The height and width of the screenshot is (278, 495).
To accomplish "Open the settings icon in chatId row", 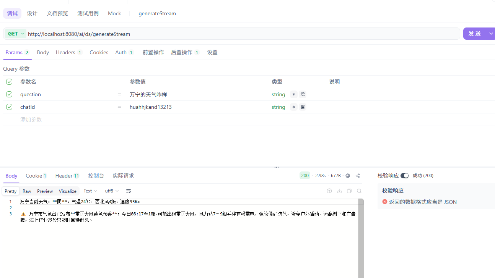I will click(x=303, y=107).
